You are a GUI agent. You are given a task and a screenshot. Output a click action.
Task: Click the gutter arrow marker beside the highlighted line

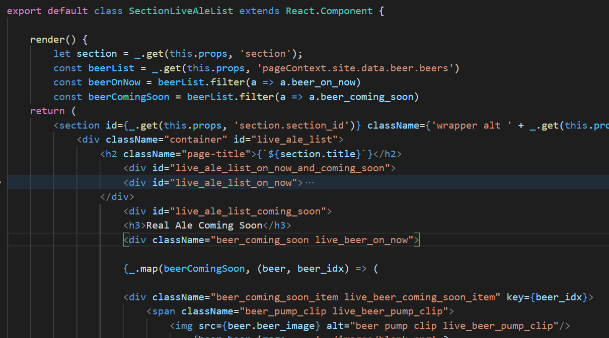[2, 182]
